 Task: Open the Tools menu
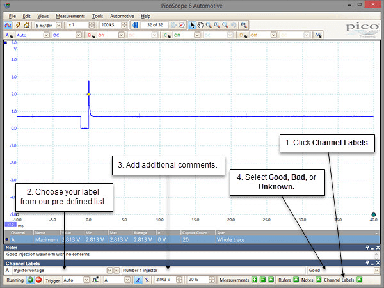[x=97, y=16]
